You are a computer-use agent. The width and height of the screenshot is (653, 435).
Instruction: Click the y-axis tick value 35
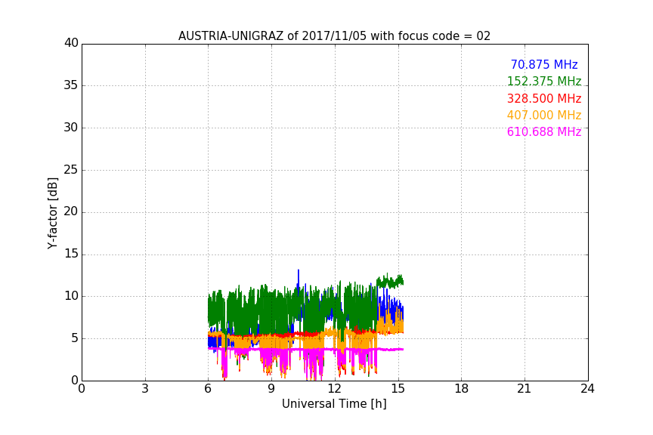71,85
